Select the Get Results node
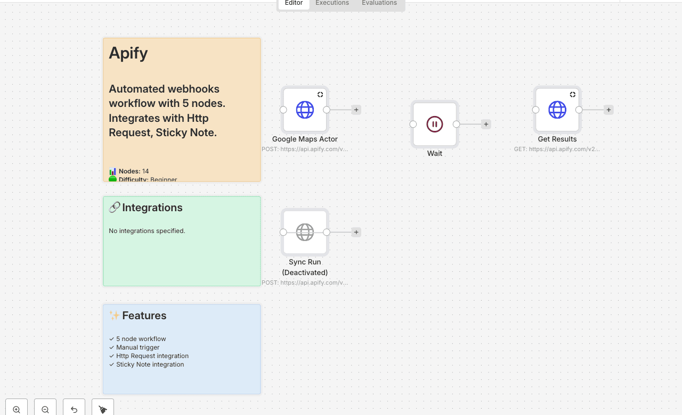 pyautogui.click(x=557, y=110)
